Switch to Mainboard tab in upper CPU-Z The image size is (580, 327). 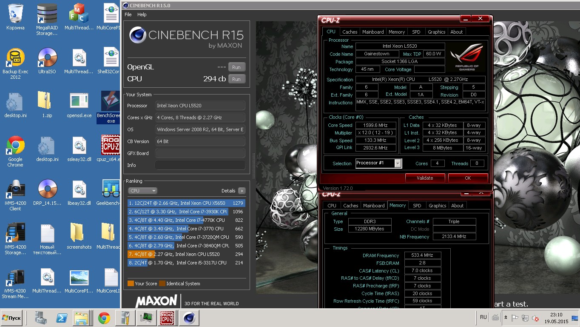[373, 32]
